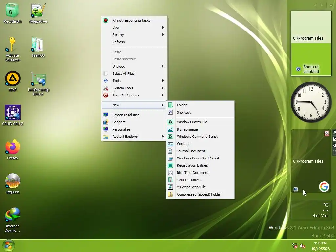Choose Rich Text Document entry
The height and width of the screenshot is (252, 336).
(200, 173)
